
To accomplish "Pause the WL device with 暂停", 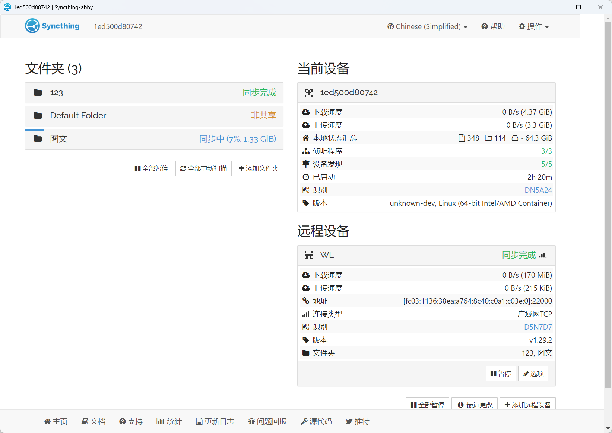I will click(501, 374).
